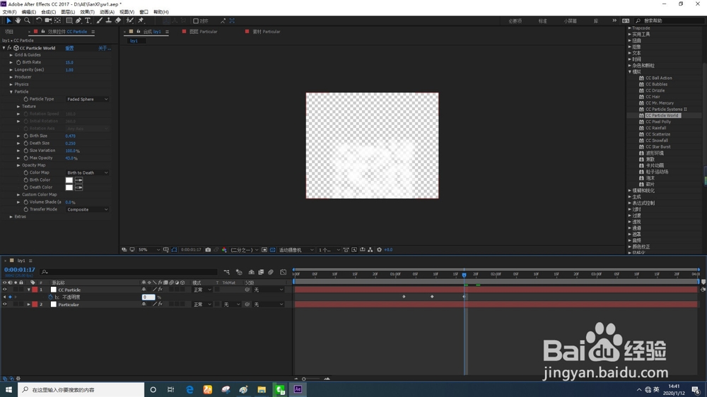
Task: Select the Brush tool
Action: pos(99,20)
